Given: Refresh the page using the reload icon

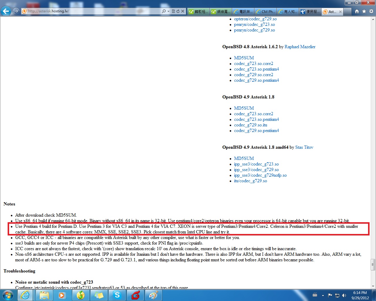Looking at the screenshot, I should [x=178, y=11].
